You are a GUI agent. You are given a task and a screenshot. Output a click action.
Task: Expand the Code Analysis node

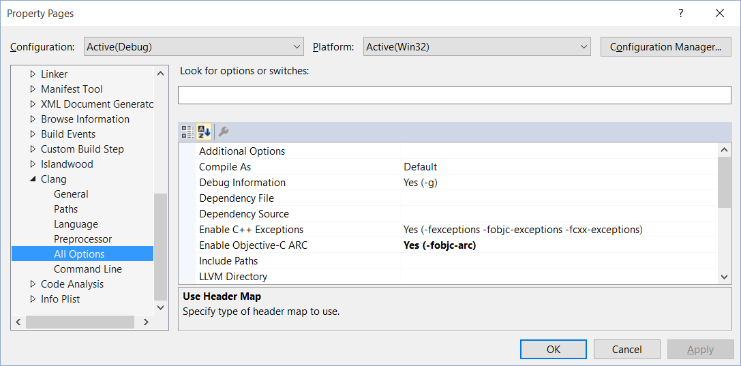(33, 284)
